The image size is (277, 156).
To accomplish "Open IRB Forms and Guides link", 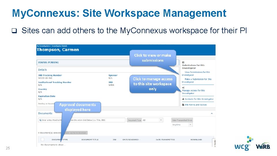I will [196, 105].
